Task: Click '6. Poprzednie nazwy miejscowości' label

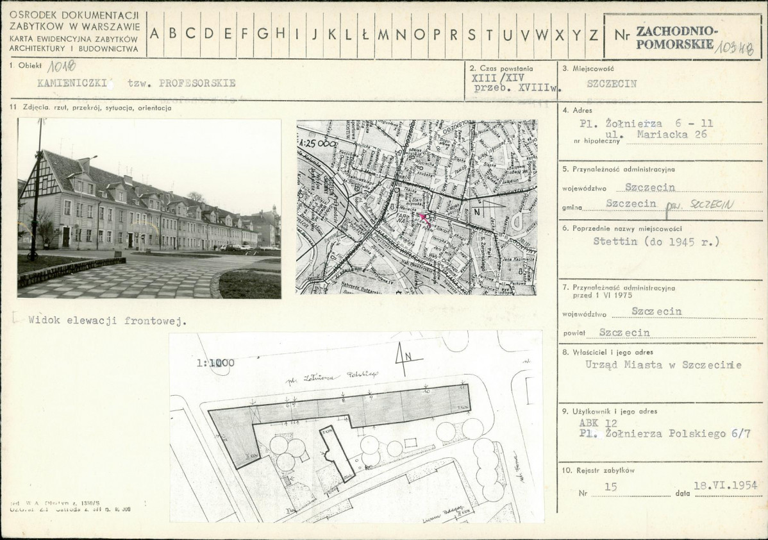Action: (x=622, y=228)
